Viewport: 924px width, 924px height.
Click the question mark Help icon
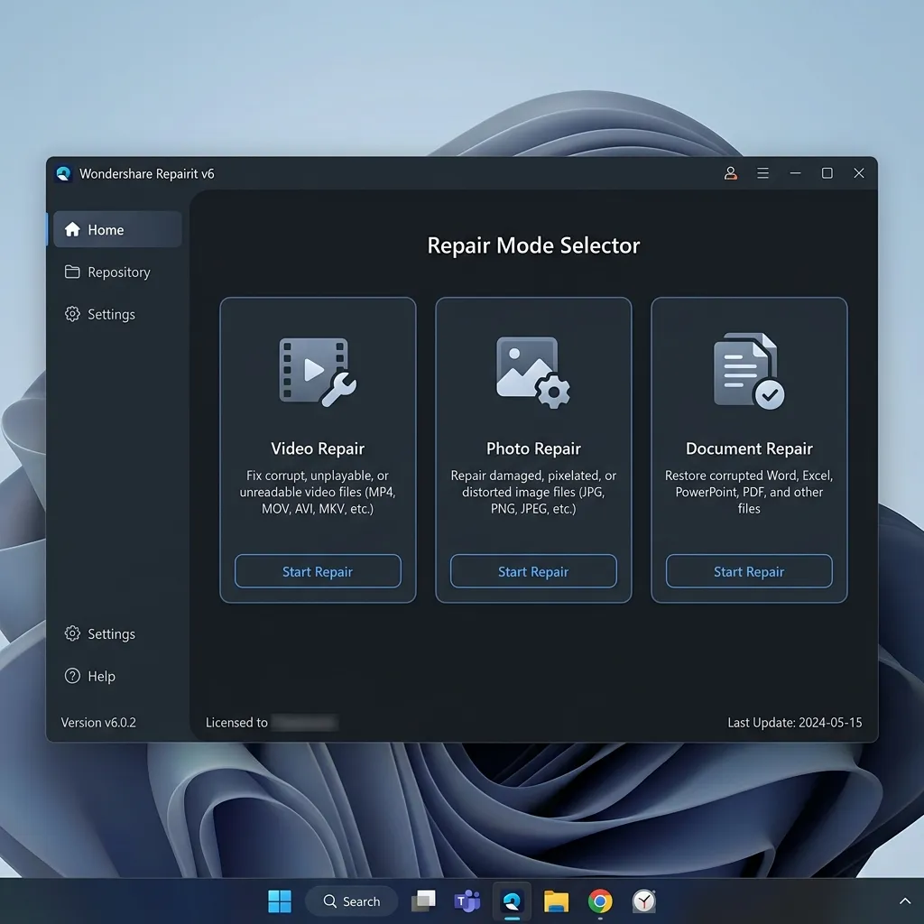(x=72, y=676)
